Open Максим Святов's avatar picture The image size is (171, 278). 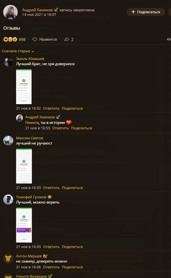click(8, 141)
